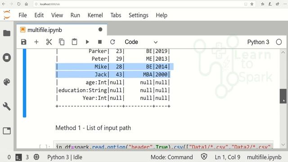Interrupt the kernel with stop button
The width and height of the screenshot is (288, 162).
click(x=100, y=42)
